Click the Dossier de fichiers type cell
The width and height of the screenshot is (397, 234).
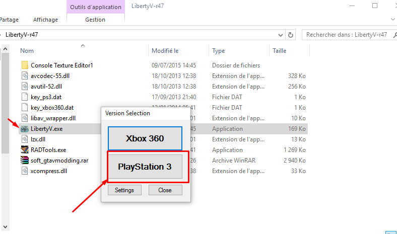pos(236,65)
